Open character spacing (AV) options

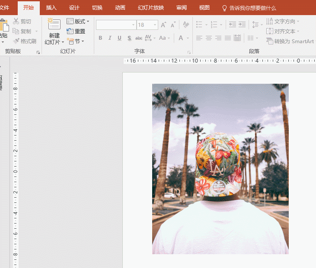coord(150,38)
